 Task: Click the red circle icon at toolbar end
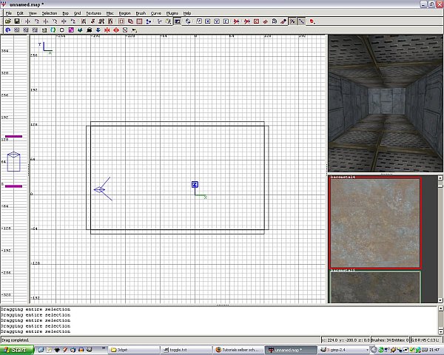click(x=312, y=21)
